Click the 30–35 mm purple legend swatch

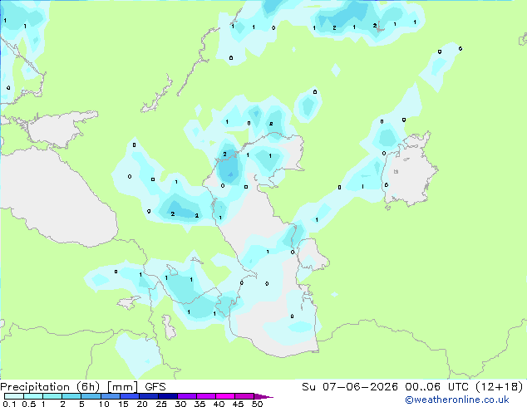pyautogui.click(x=186, y=396)
